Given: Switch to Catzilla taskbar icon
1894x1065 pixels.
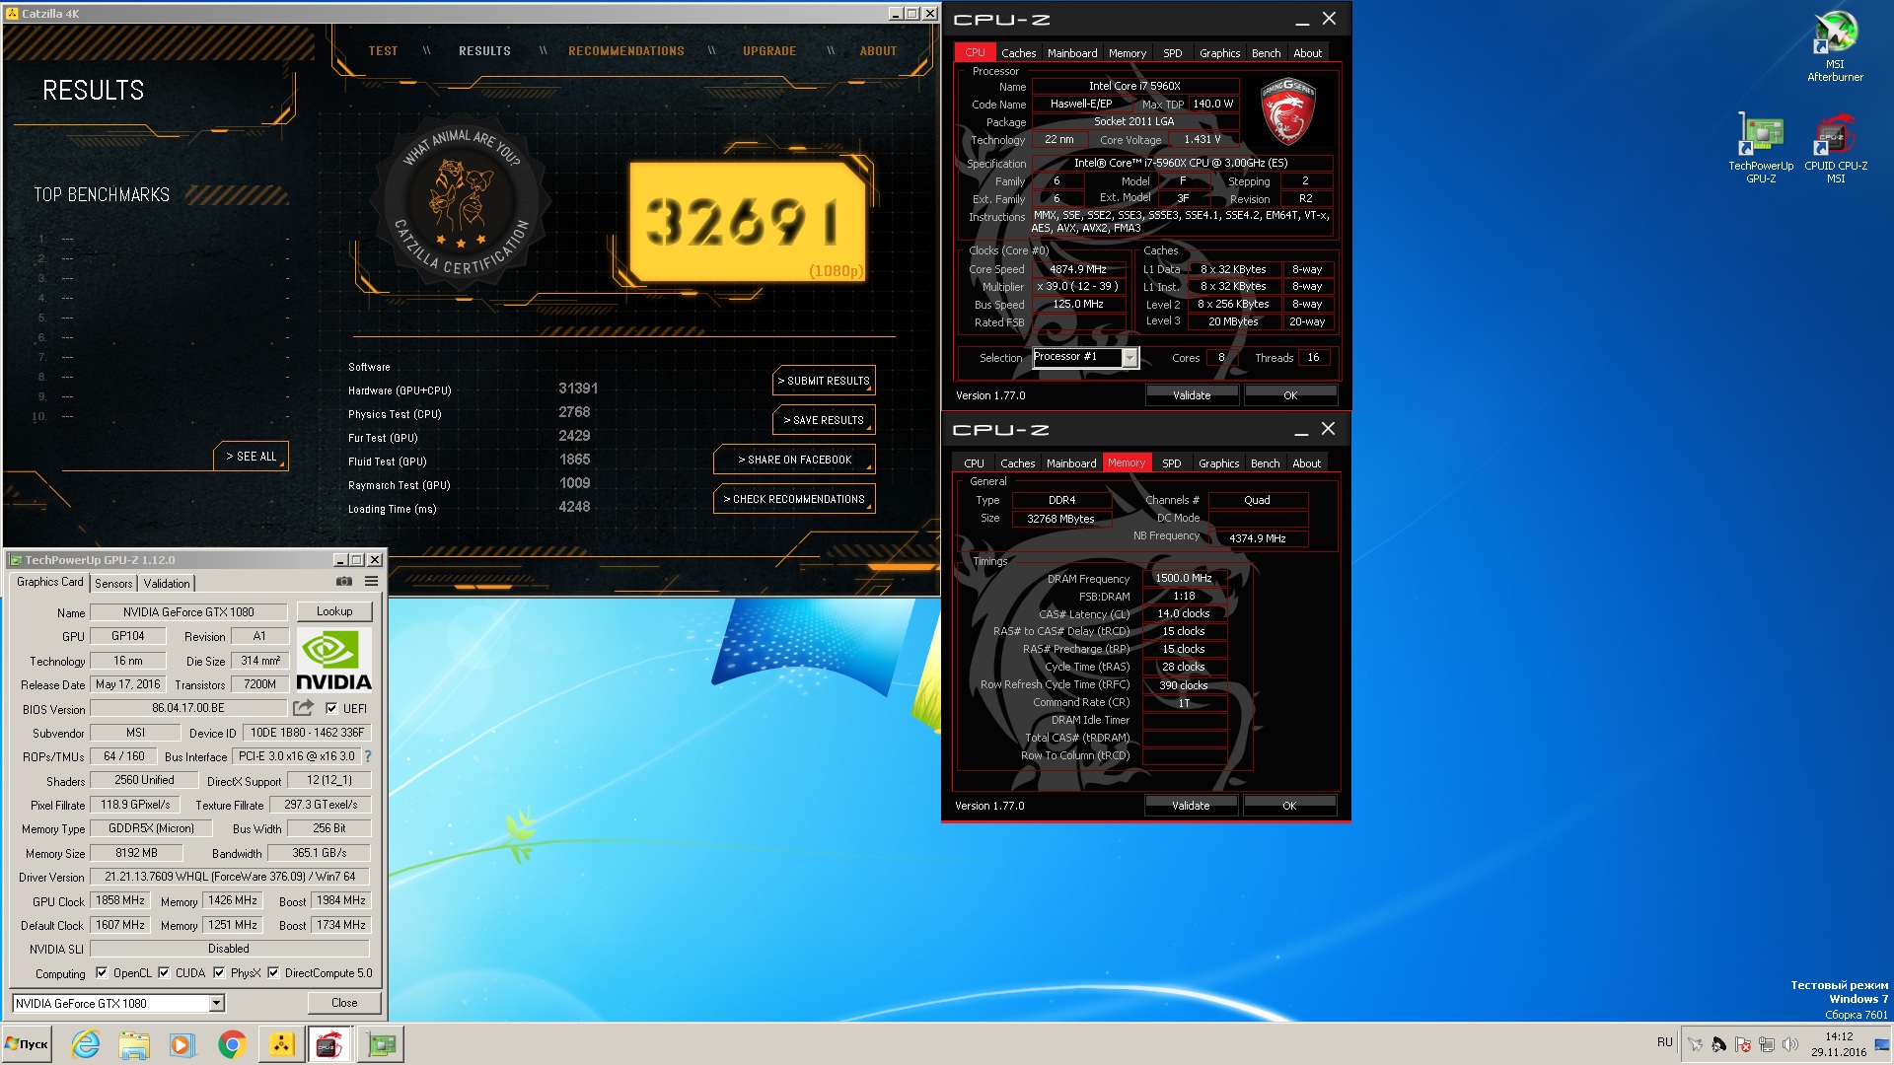Looking at the screenshot, I should coord(281,1044).
